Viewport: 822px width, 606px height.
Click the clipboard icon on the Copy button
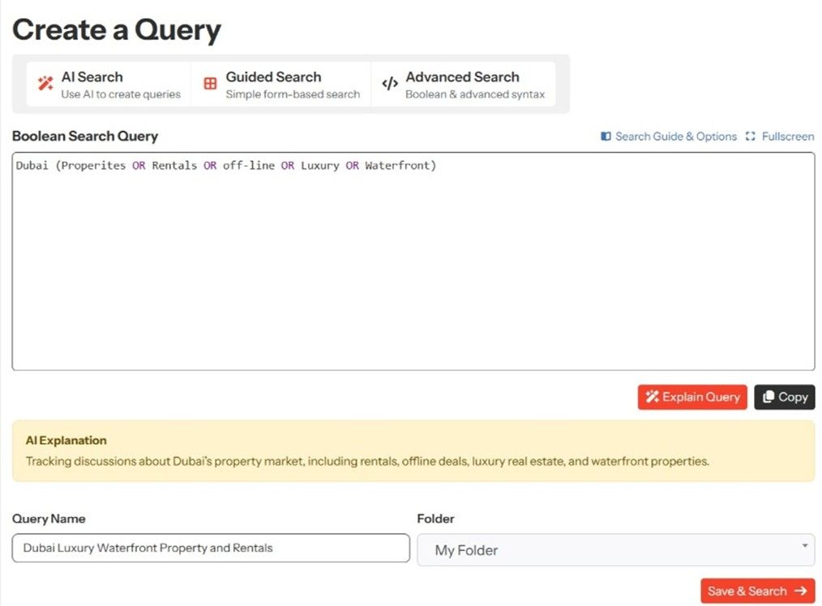click(768, 397)
